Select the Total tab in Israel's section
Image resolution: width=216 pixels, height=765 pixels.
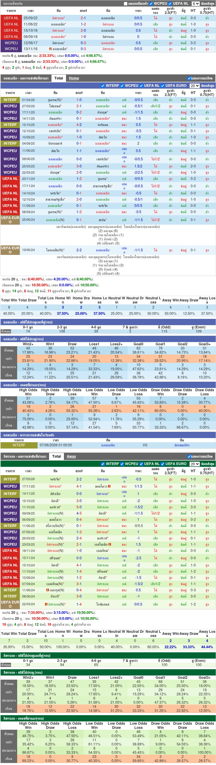pyautogui.click(x=57, y=456)
